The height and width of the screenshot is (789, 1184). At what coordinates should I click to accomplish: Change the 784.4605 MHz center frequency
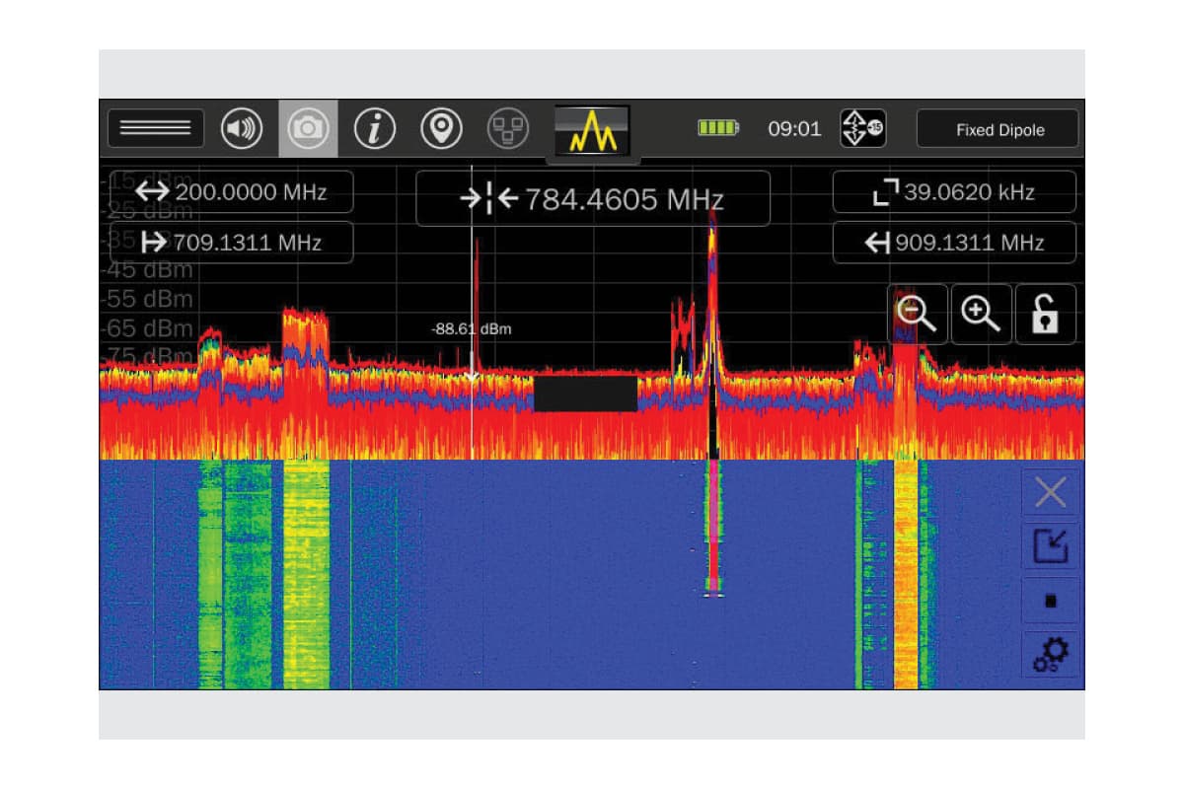pos(592,199)
